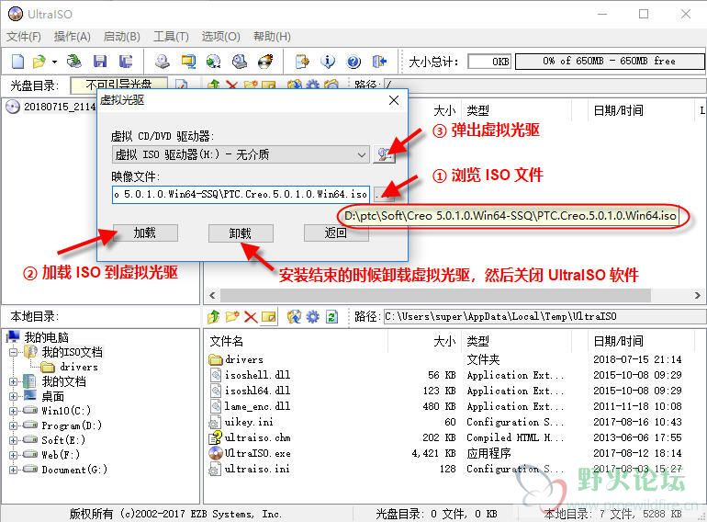707x522 pixels.
Task: Go up one level in local directory toolbar
Action: 213,317
